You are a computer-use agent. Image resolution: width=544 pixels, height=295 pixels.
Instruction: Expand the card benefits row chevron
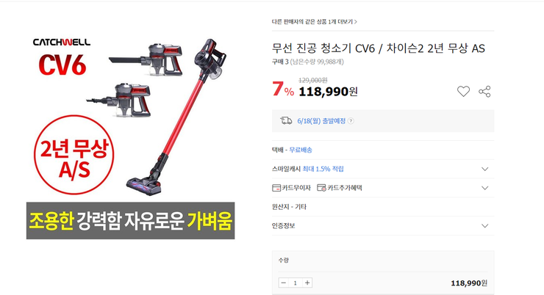click(x=484, y=188)
